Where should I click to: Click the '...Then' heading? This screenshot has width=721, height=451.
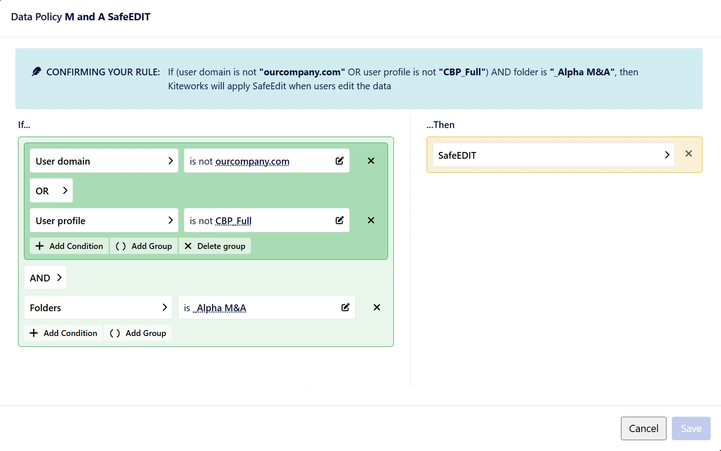[441, 125]
